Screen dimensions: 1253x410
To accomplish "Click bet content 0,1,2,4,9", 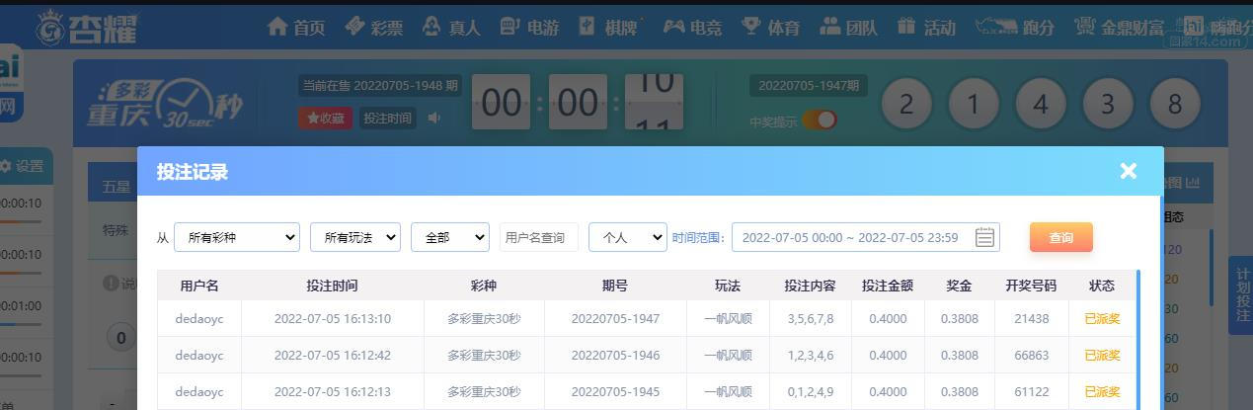I will click(811, 392).
